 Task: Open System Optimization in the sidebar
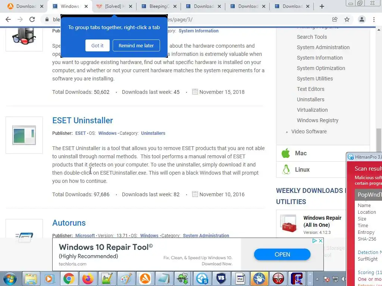(x=321, y=69)
